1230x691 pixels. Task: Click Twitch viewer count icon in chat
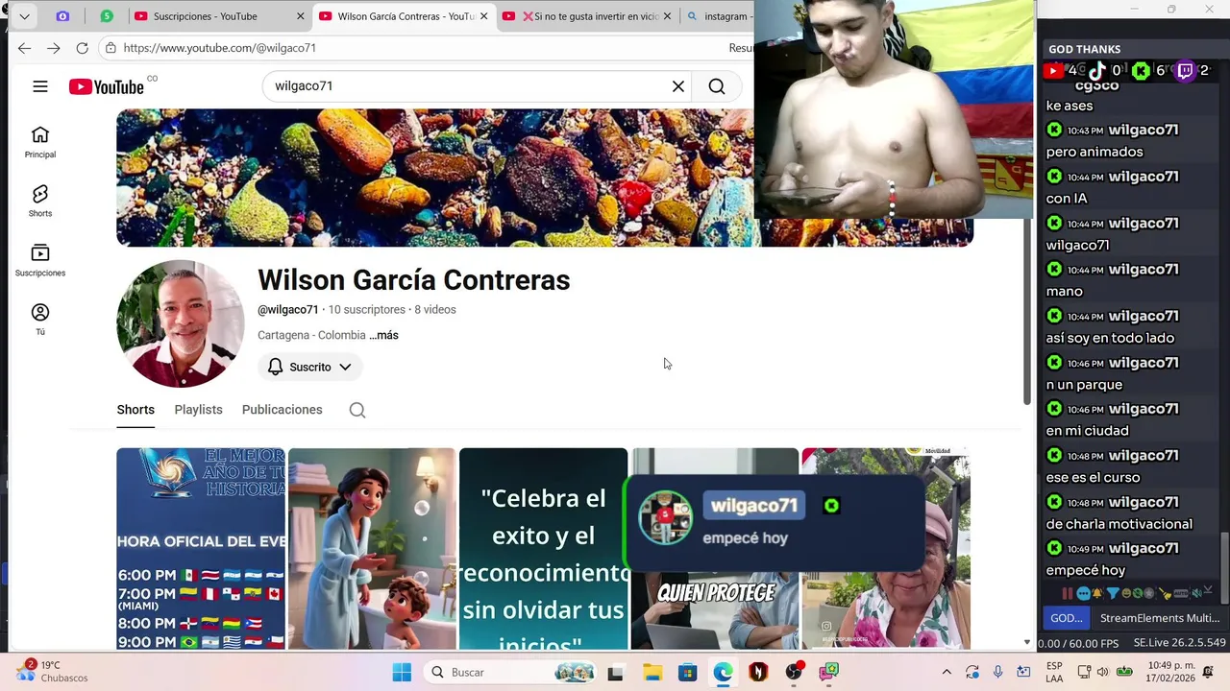(x=1185, y=70)
